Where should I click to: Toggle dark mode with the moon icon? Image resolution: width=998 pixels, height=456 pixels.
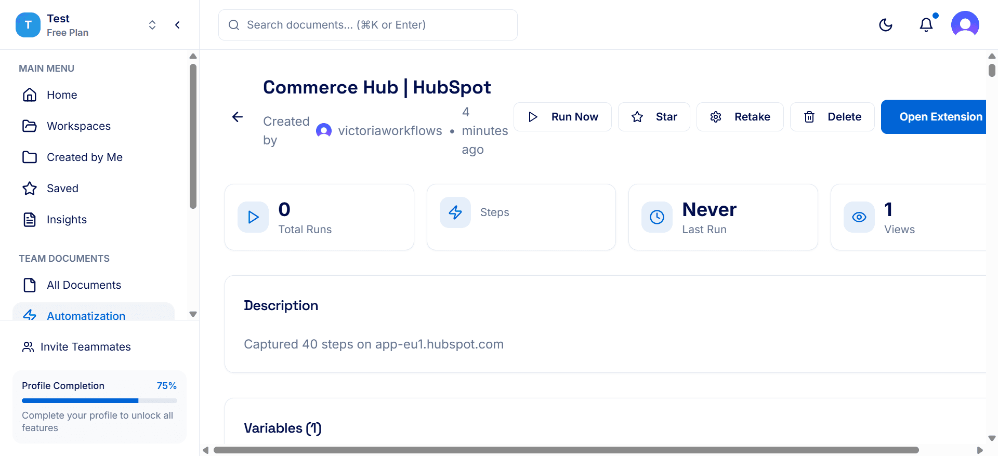(x=886, y=25)
